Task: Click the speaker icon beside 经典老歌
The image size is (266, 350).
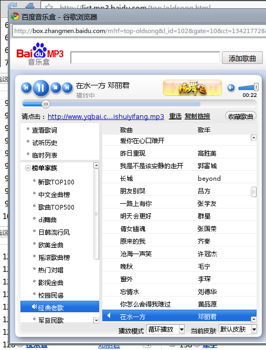Action: tap(34, 307)
